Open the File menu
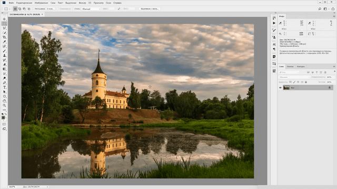The width and height of the screenshot is (337, 189). 11,3
